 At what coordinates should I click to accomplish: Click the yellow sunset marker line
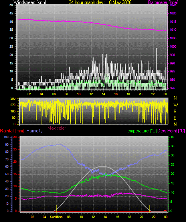(x=150, y=208)
